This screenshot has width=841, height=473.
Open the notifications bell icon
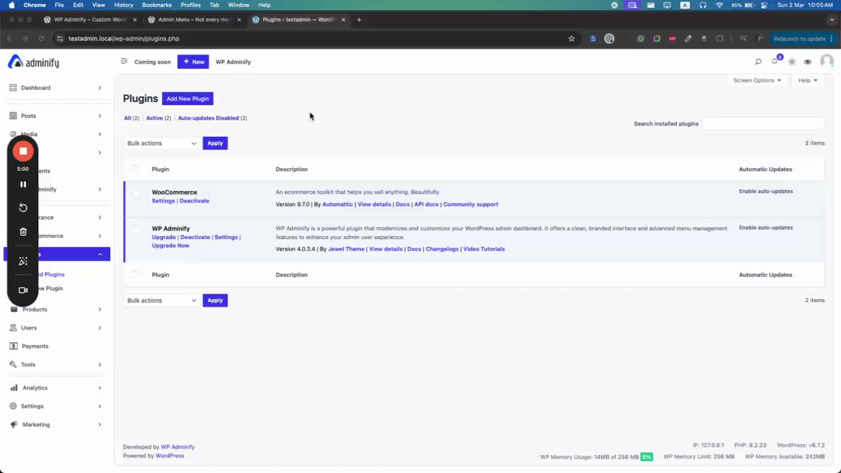point(775,61)
